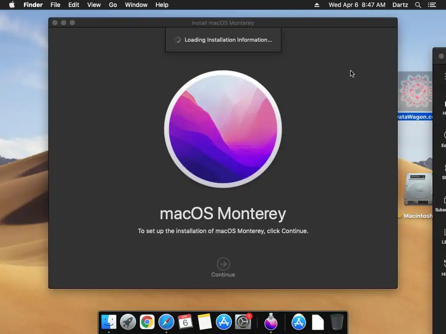Viewport: 446px width, 334px height.
Task: Click the macOS Monterey heading text
Action: [223, 214]
